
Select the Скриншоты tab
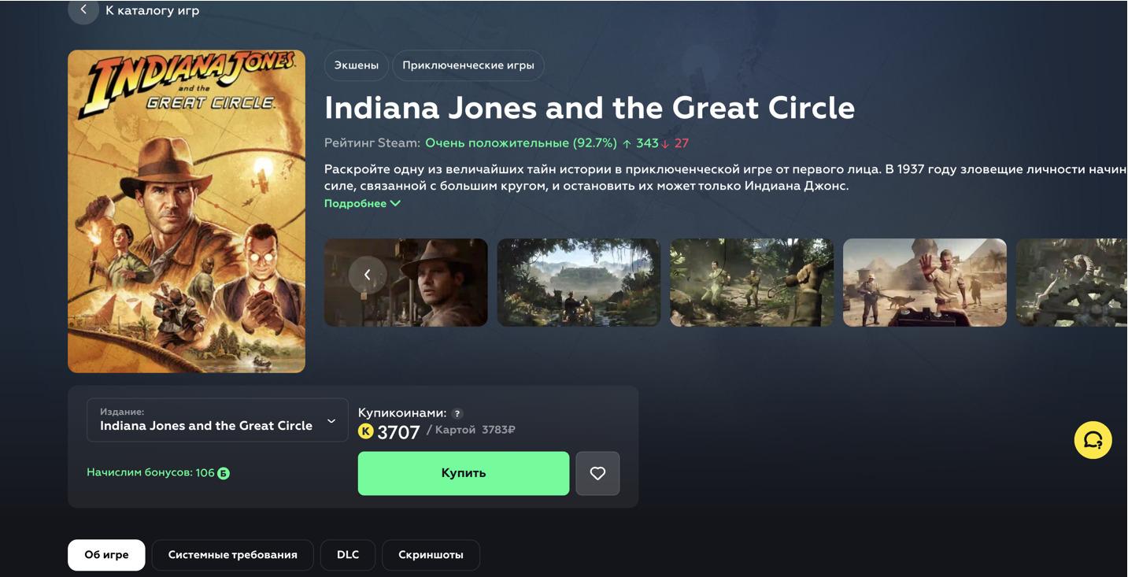(x=431, y=555)
